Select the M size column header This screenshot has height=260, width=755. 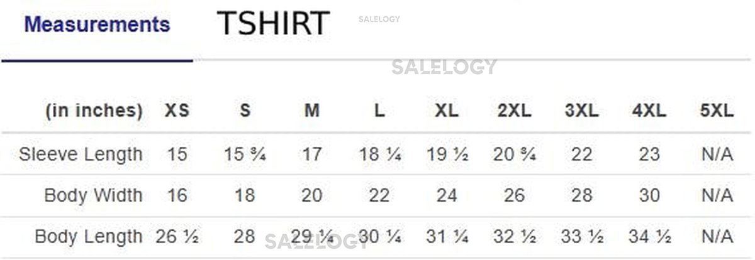pos(312,111)
